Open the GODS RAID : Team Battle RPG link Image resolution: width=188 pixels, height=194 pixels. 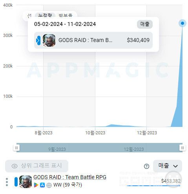pyautogui.click(x=70, y=177)
